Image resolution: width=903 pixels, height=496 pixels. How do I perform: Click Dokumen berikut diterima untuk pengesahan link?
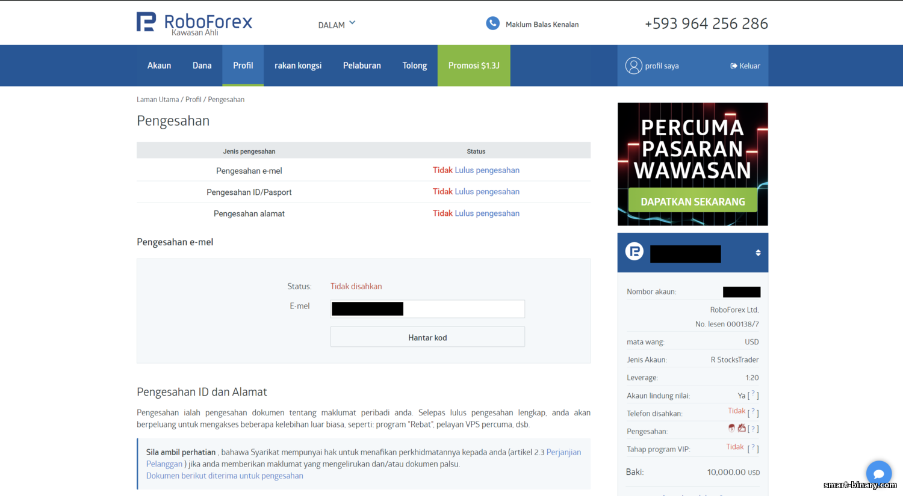[225, 476]
